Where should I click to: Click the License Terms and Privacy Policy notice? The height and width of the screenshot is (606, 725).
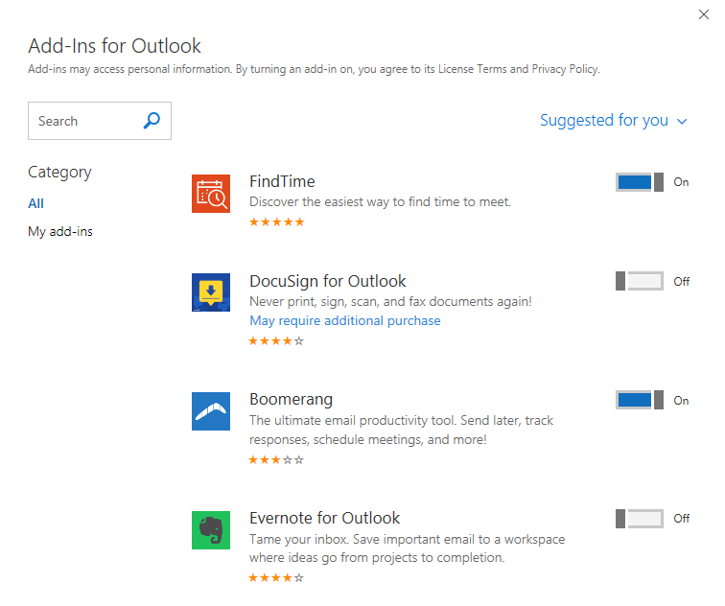point(314,69)
